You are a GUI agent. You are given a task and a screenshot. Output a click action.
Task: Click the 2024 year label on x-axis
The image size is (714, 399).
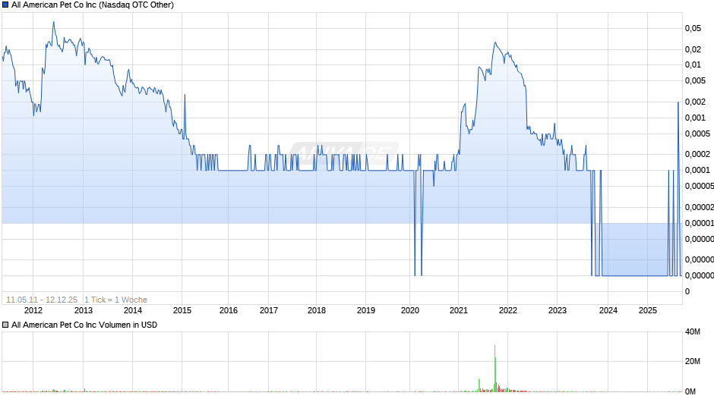(608, 310)
